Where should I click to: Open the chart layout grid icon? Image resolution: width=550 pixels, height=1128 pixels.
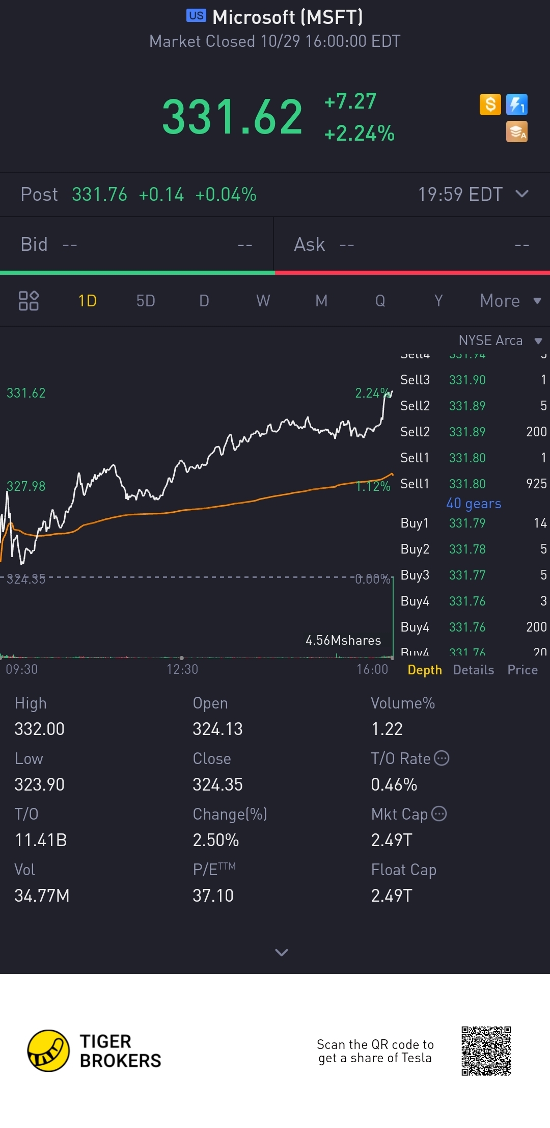pos(29,301)
